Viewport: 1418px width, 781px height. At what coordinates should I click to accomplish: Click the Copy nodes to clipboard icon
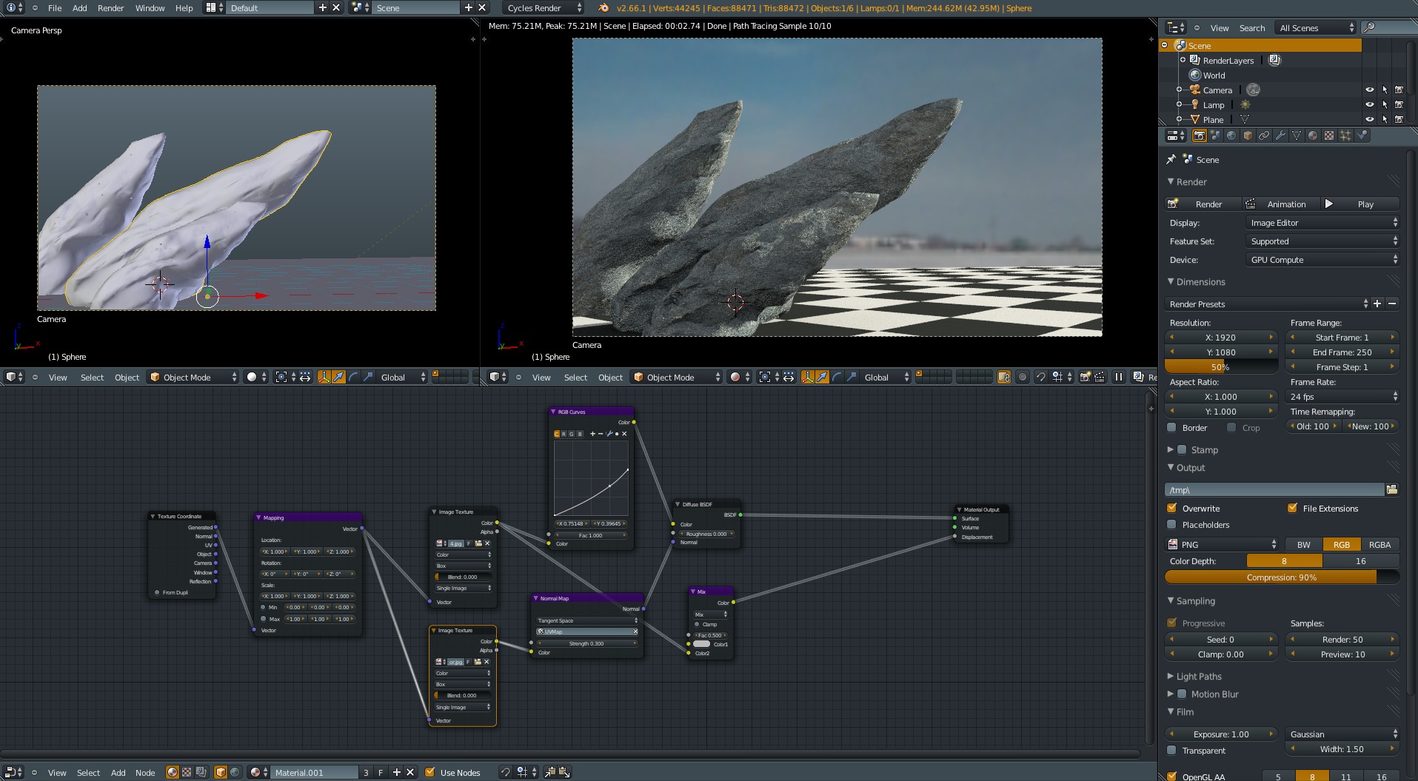click(550, 772)
